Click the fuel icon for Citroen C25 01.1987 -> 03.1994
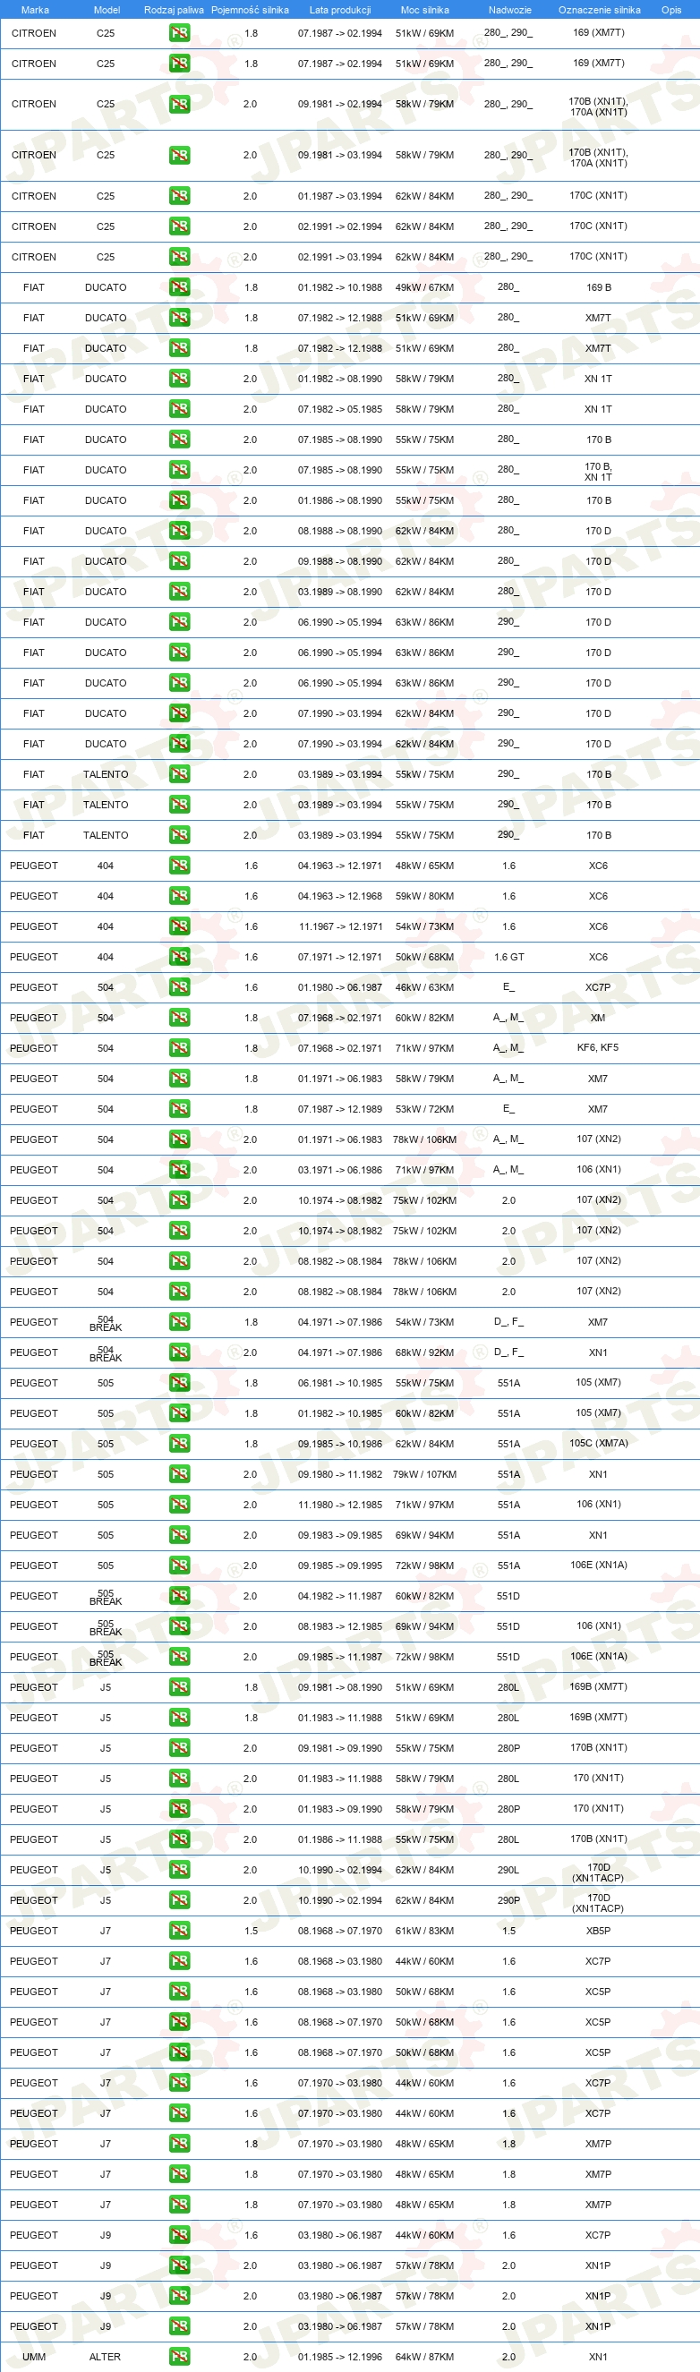 point(180,196)
